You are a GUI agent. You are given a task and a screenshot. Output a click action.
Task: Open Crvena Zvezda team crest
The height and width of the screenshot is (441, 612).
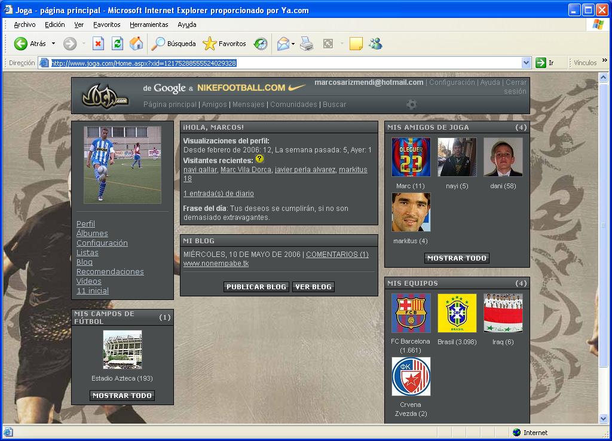pyautogui.click(x=411, y=376)
